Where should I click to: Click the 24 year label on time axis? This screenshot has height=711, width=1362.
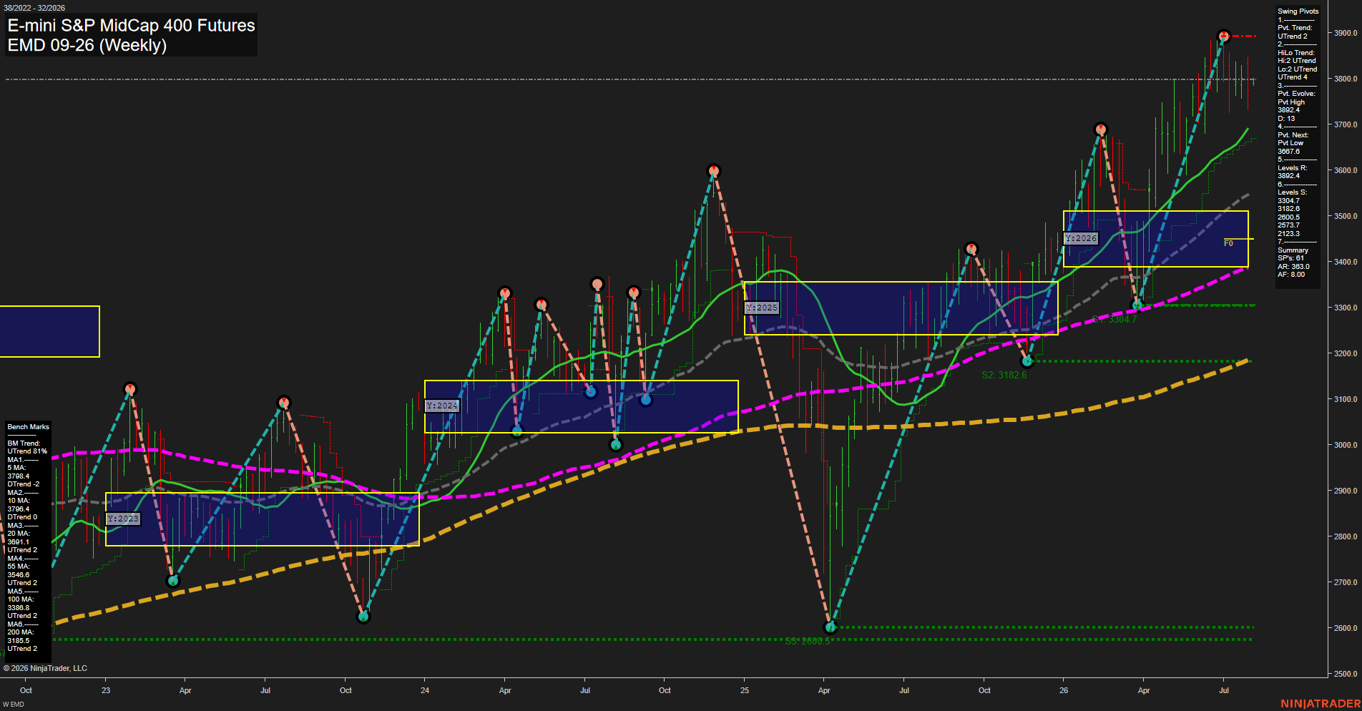pos(425,690)
